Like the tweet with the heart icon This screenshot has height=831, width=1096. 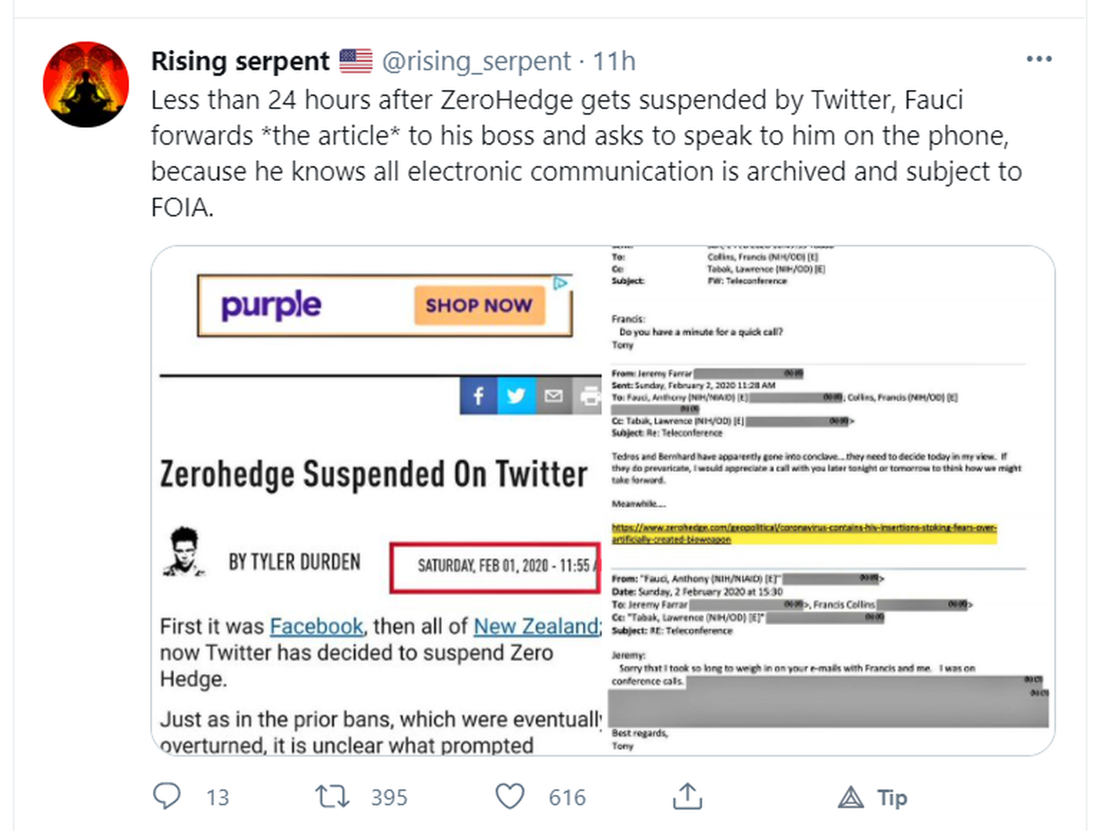[510, 796]
